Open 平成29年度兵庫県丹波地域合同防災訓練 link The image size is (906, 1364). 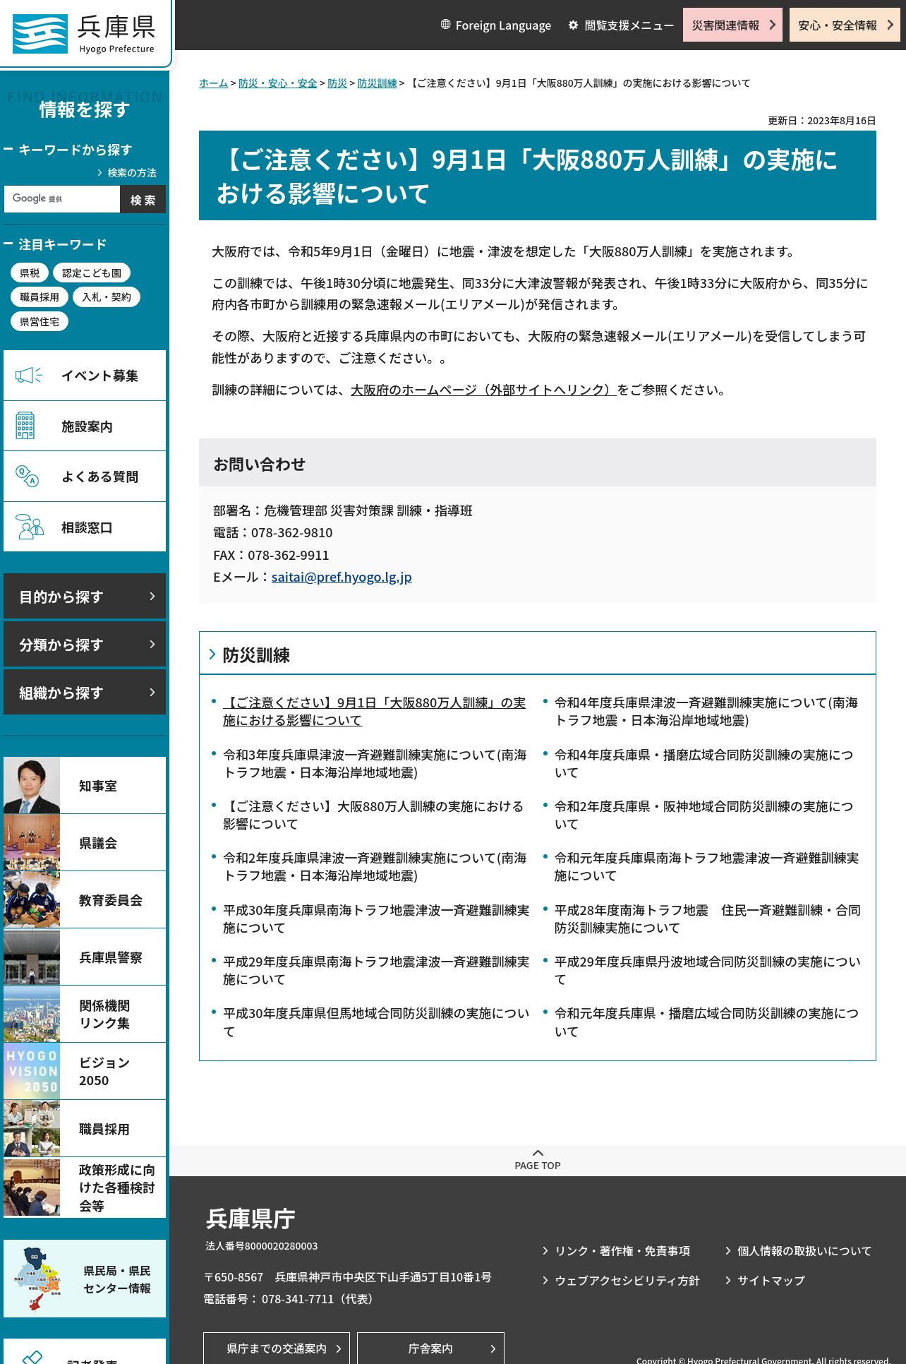(708, 970)
